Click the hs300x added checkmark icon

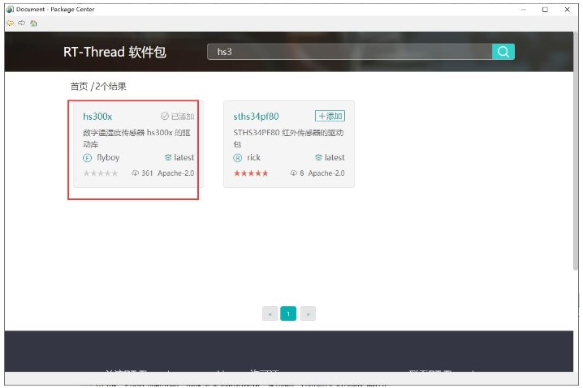coord(165,116)
